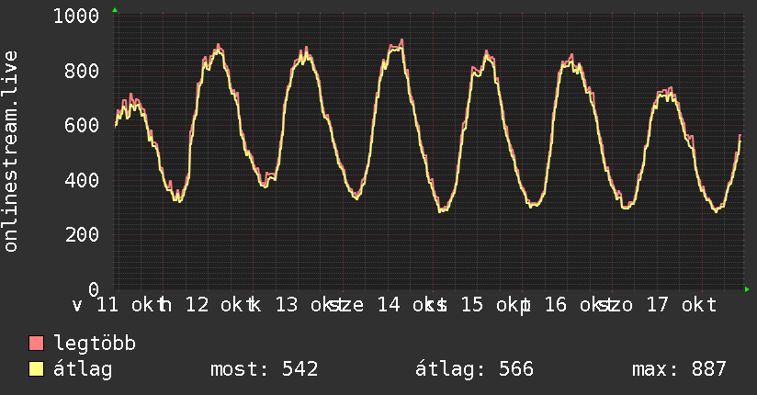The width and height of the screenshot is (757, 395).
Task: Click the y-axis label 400
Action: point(82,181)
